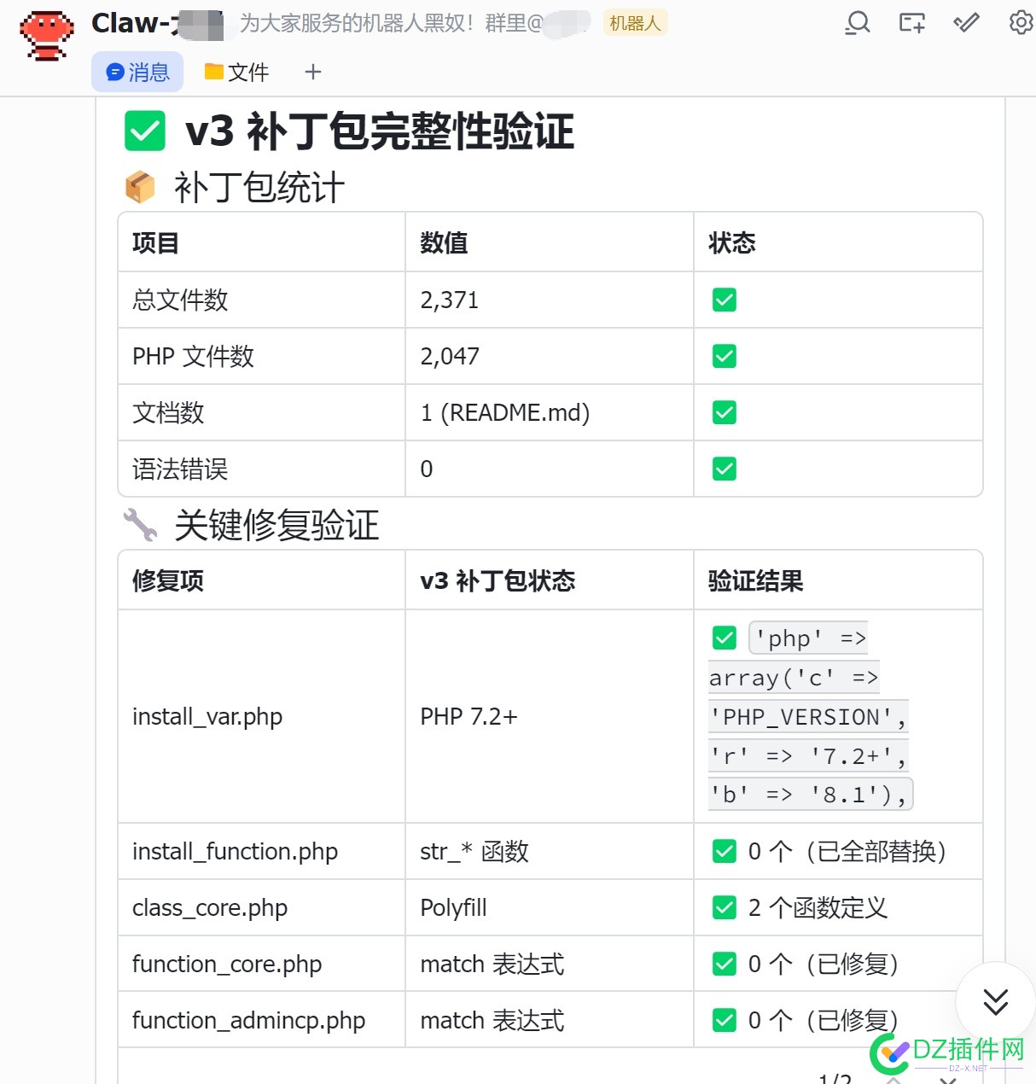The width and height of the screenshot is (1036, 1084).
Task: Switch to the 消息 tab
Action: (137, 72)
